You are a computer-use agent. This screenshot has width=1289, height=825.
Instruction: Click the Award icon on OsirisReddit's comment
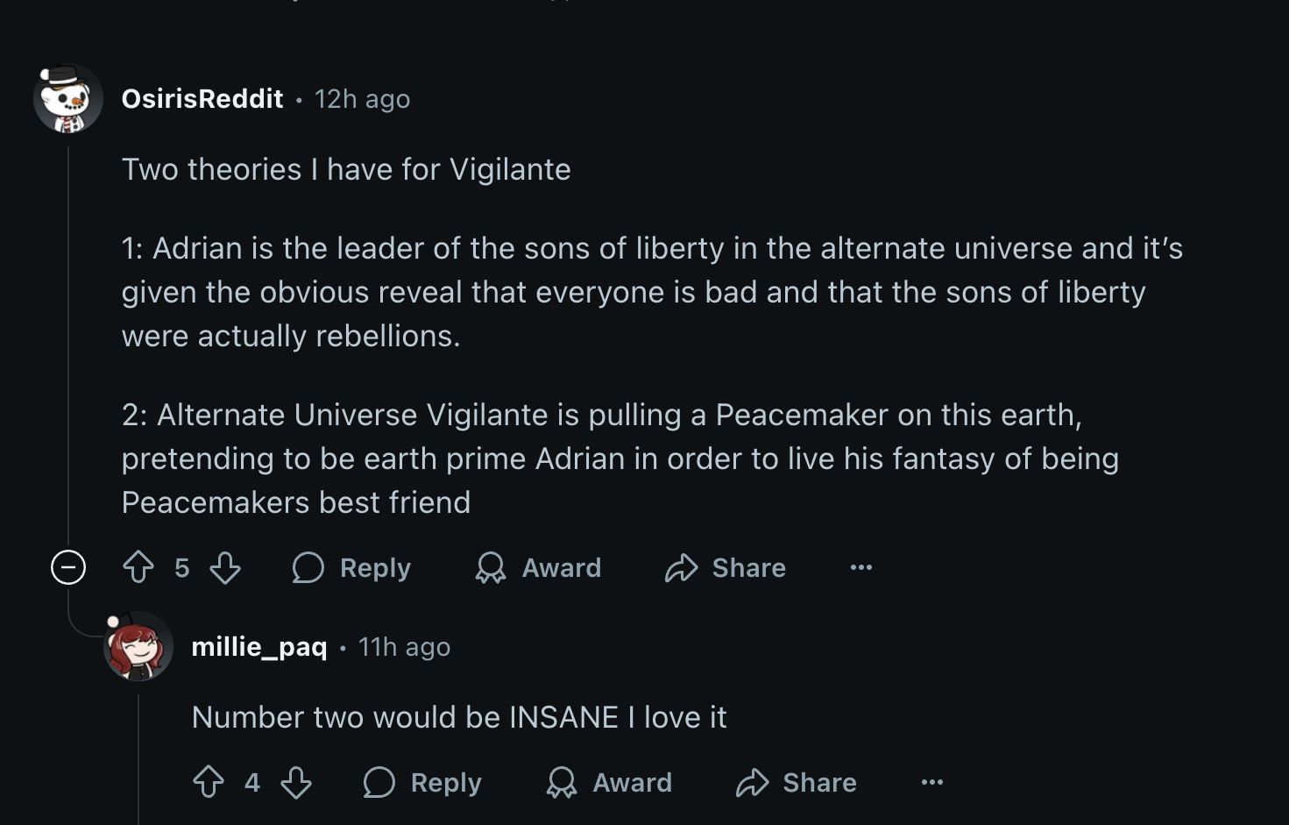pos(491,568)
